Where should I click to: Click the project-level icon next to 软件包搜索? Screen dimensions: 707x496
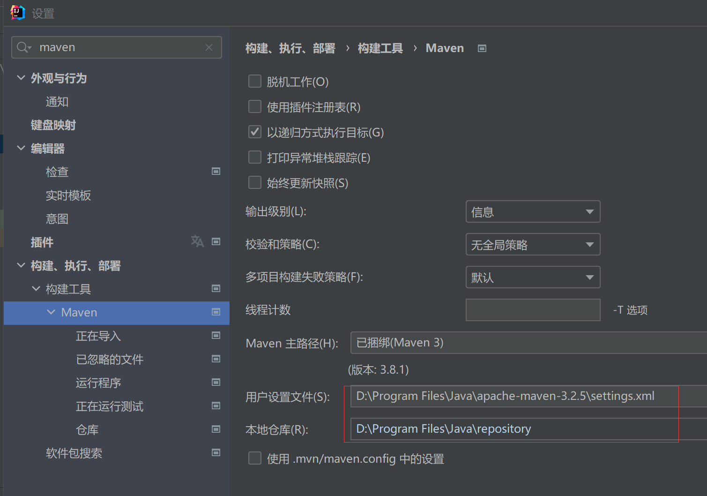(216, 452)
